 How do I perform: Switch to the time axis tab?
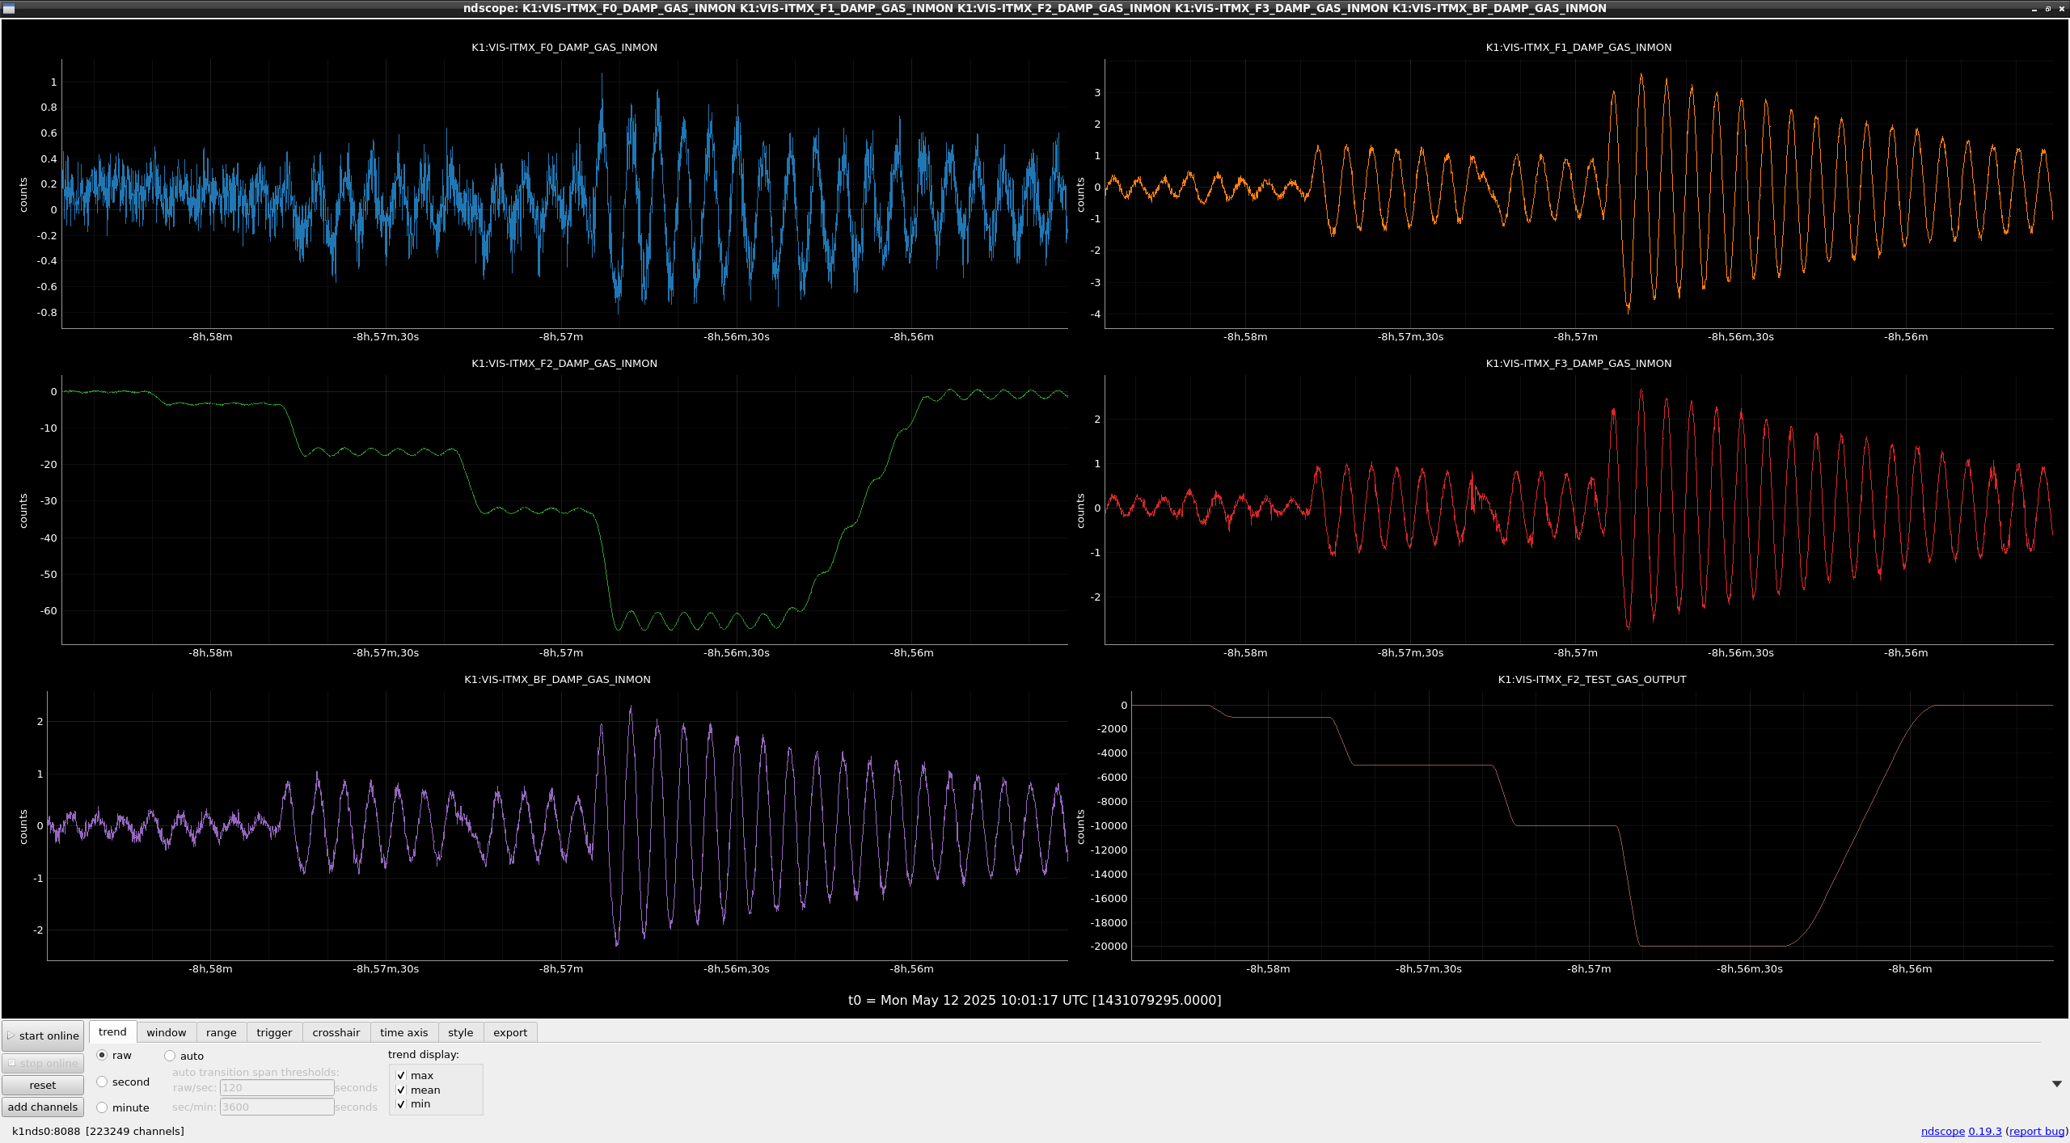[x=403, y=1032]
